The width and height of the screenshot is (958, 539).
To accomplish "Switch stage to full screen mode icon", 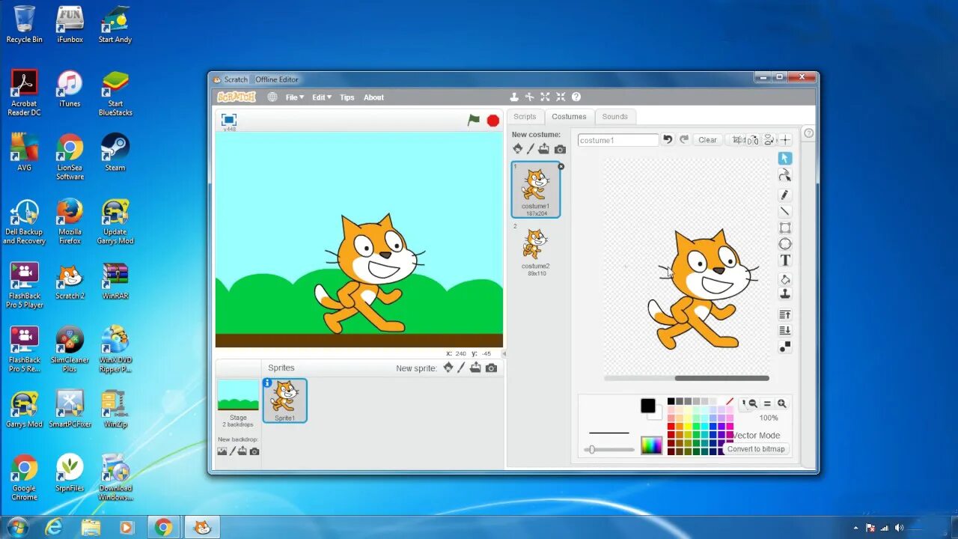I will pyautogui.click(x=229, y=120).
